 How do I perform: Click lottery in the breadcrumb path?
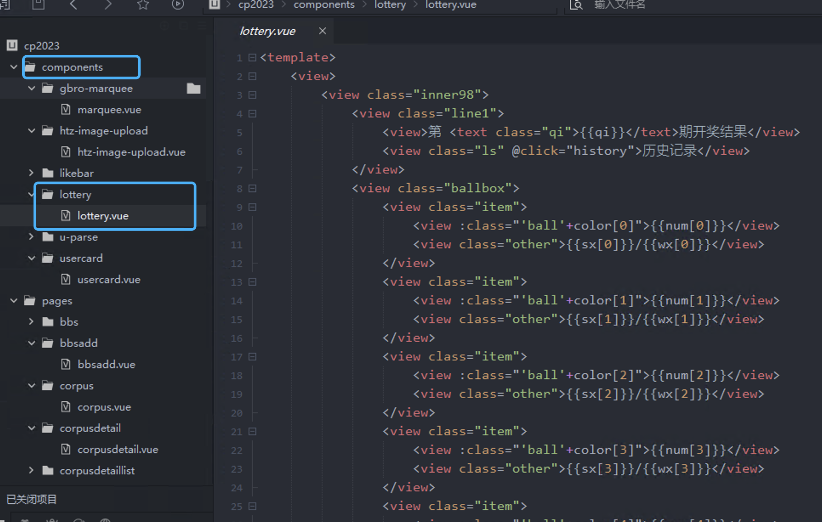click(x=390, y=5)
